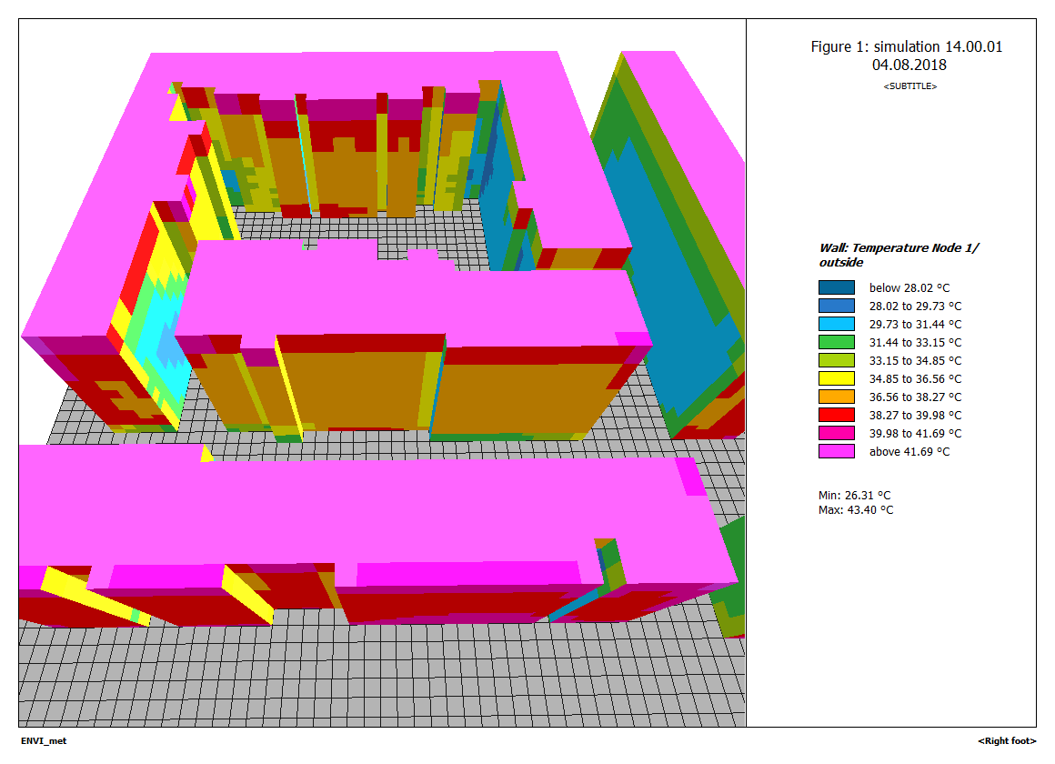Click the magenta 'above 41.69 °C' swatch

point(837,451)
